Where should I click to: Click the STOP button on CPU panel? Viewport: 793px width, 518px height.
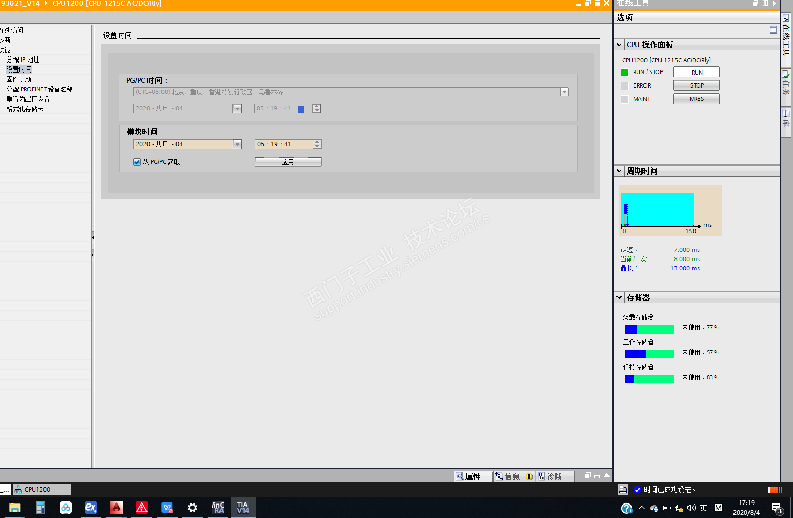click(697, 85)
